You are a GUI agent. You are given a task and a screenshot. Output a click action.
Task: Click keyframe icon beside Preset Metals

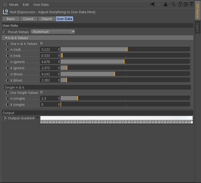5,32
